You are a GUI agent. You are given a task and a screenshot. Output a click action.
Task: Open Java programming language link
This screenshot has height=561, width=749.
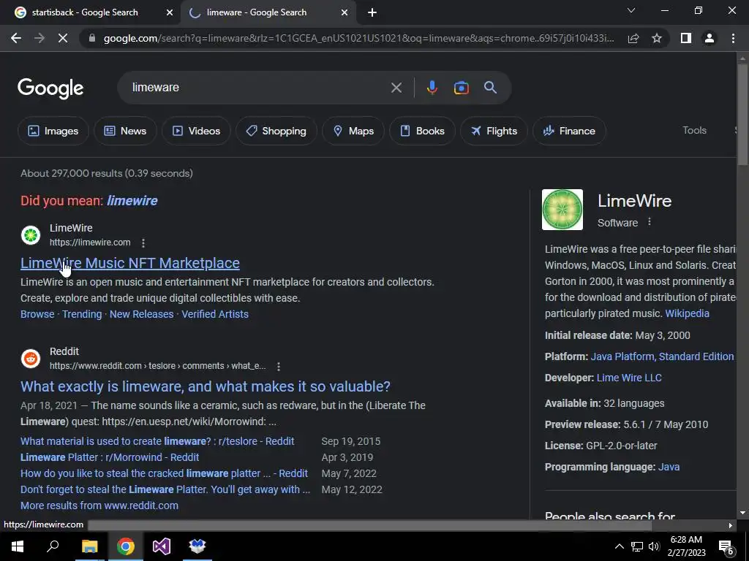pyautogui.click(x=669, y=467)
